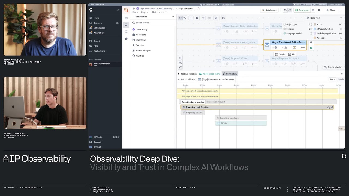The width and height of the screenshot is (349, 196).
Task: Open the Data lineage view
Action: (269, 10)
